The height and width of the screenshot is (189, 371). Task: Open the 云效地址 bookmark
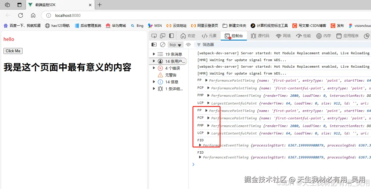tap(177, 26)
